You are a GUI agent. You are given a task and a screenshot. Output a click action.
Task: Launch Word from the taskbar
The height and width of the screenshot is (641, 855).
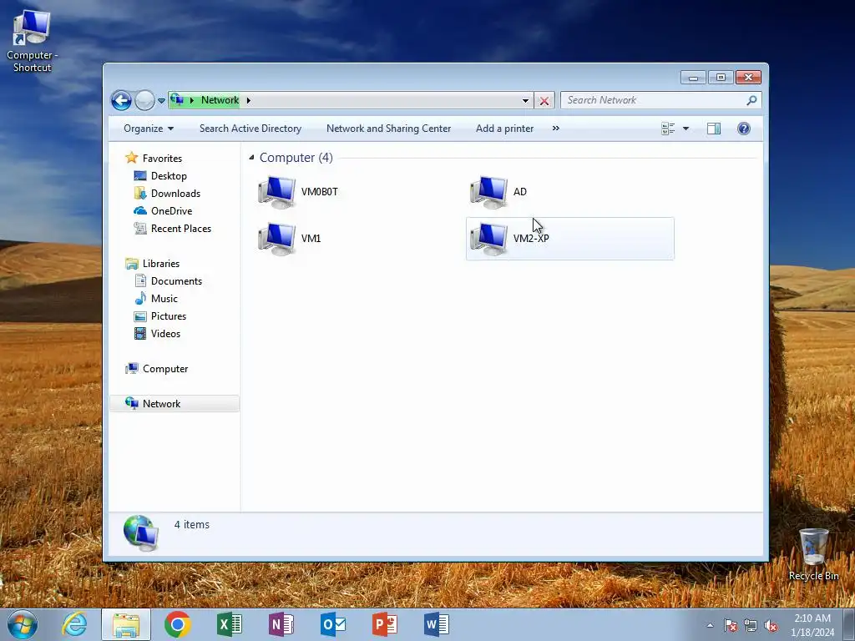click(x=436, y=624)
